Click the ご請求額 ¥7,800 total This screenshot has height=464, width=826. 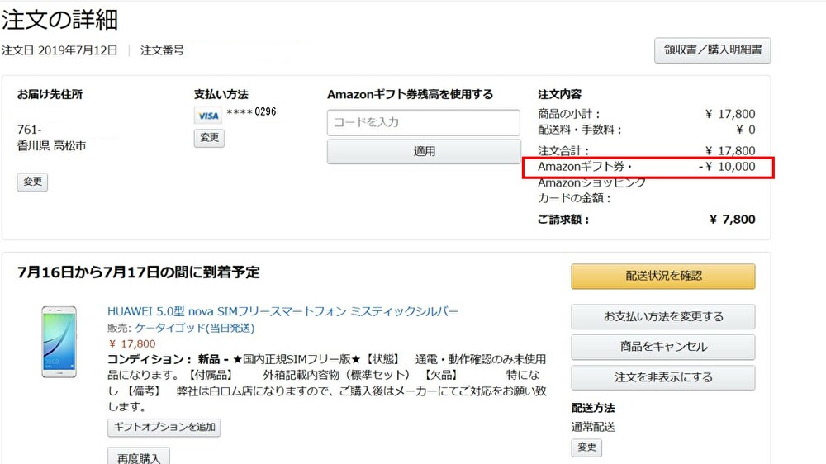[x=646, y=220]
